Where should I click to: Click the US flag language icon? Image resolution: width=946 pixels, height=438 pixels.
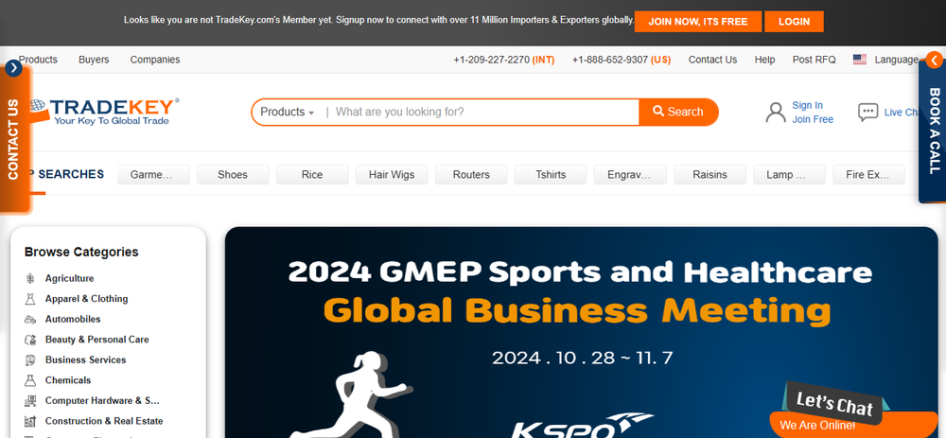point(860,60)
